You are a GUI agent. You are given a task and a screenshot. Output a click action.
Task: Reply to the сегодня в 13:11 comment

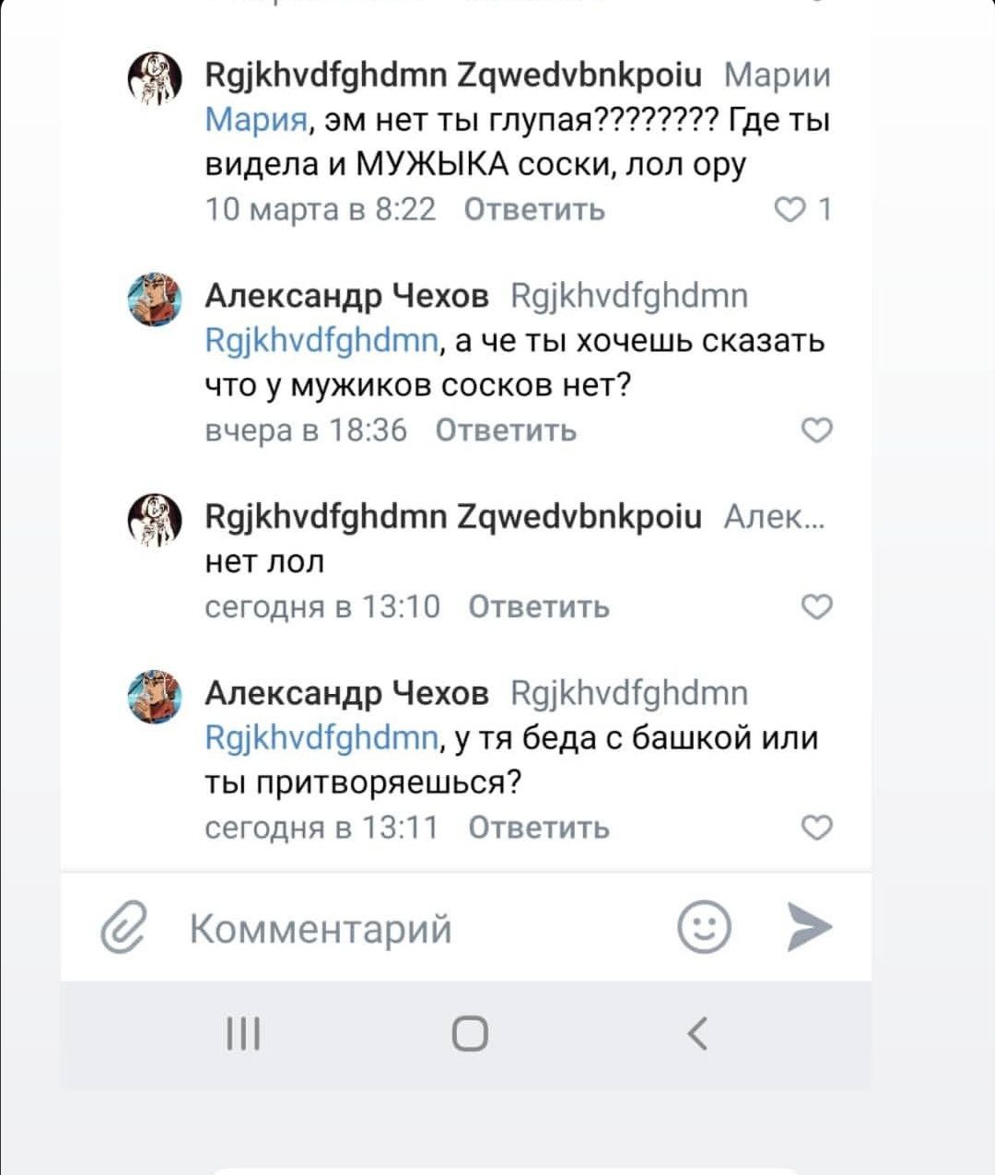pos(539,828)
